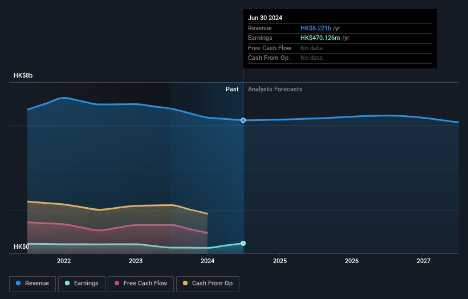Click the HK$6.221b revenue value
Image resolution: width=468 pixels, height=299 pixels.
(315, 28)
